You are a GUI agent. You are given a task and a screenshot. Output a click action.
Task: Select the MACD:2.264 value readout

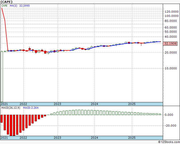(x=31, y=108)
